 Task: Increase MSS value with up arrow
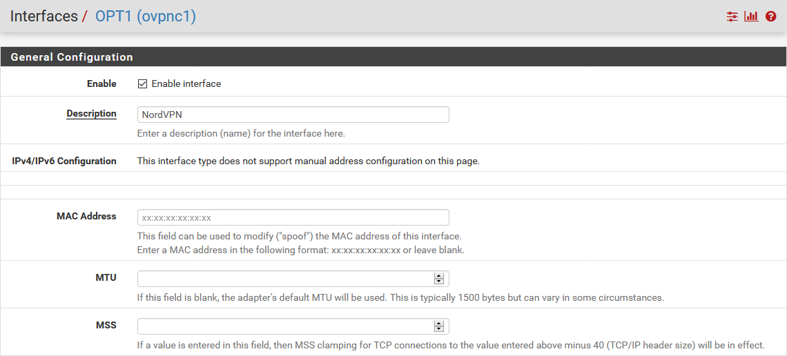click(x=438, y=324)
